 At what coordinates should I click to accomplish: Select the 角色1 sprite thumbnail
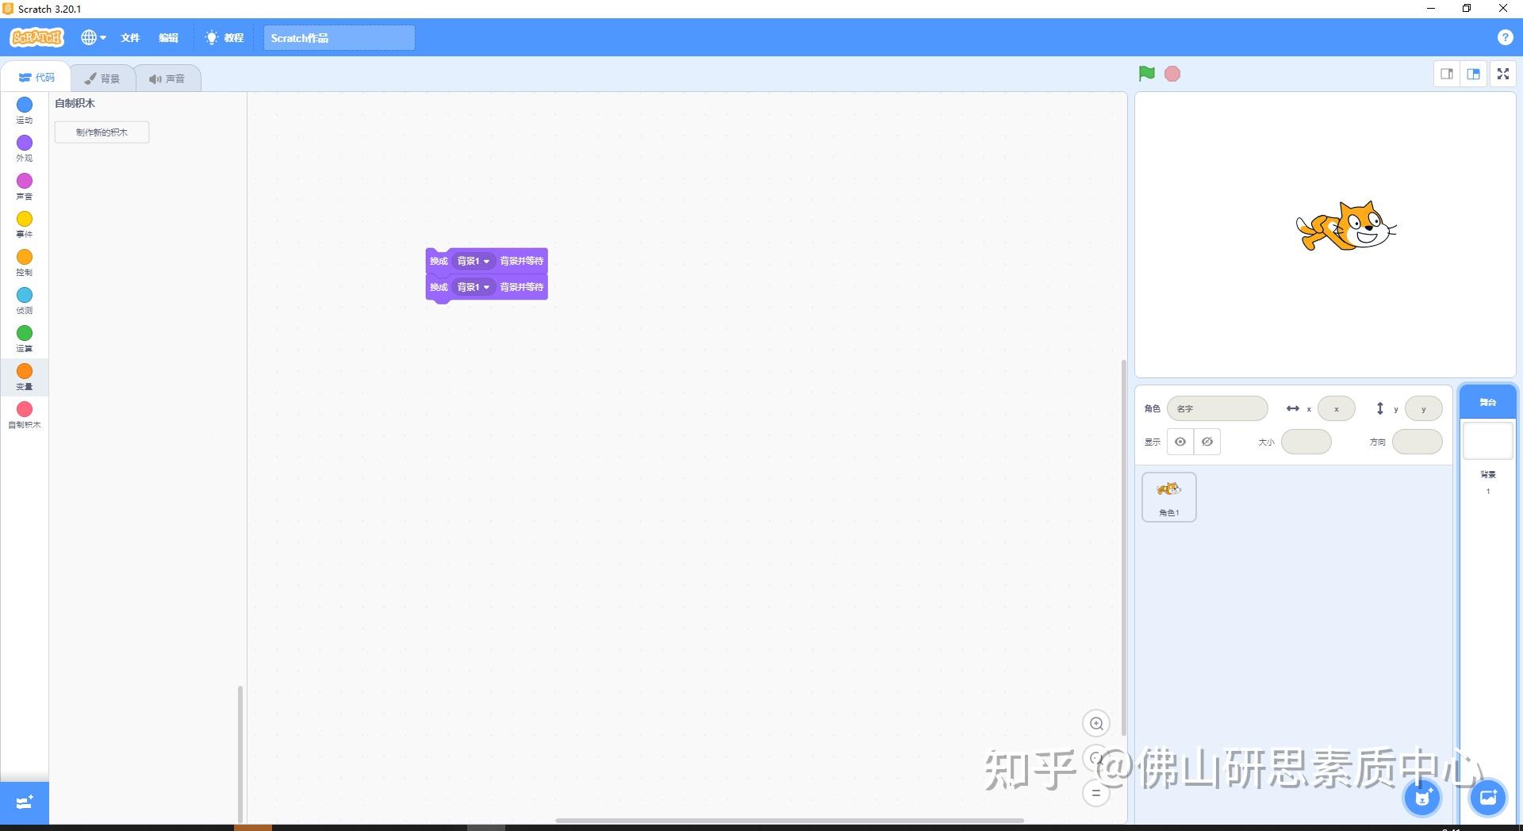point(1168,496)
